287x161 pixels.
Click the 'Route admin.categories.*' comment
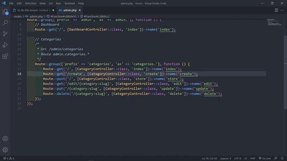pyautogui.click(x=65, y=54)
